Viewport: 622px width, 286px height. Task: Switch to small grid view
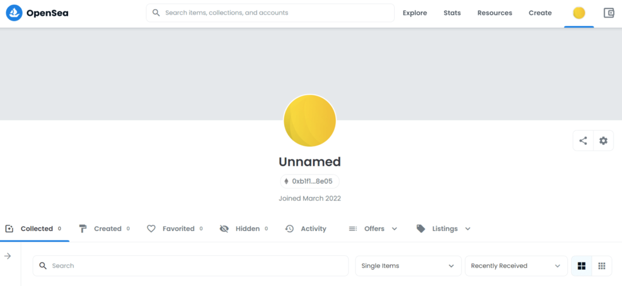(x=602, y=266)
